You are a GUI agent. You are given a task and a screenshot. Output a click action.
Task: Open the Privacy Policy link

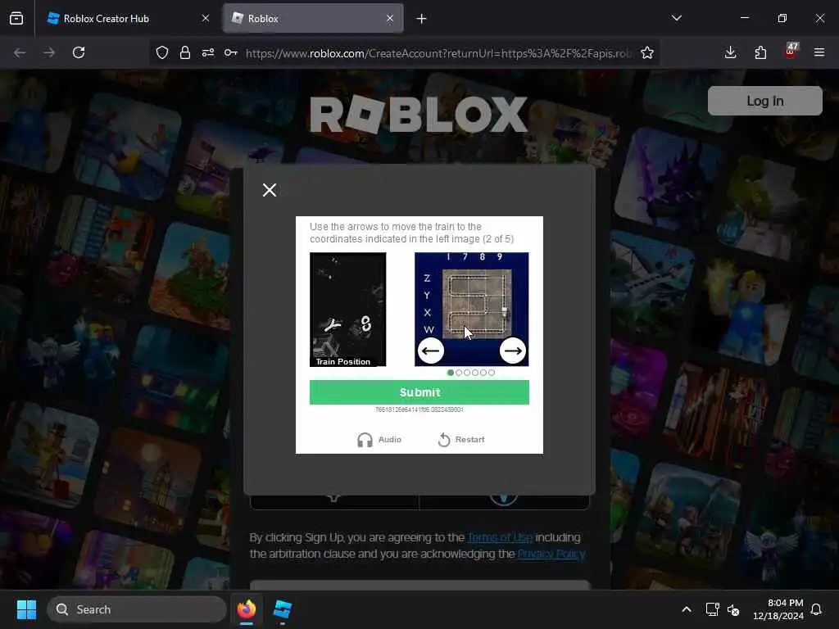551,554
